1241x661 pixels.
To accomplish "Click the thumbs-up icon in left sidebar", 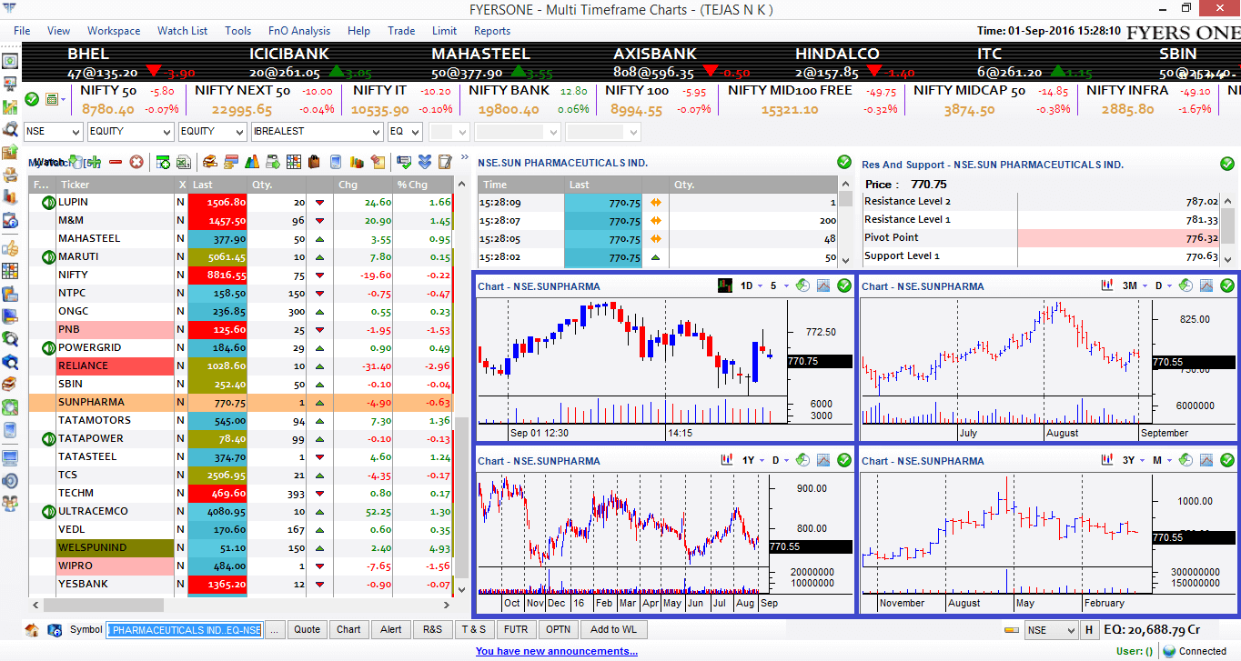I will pos(10,248).
